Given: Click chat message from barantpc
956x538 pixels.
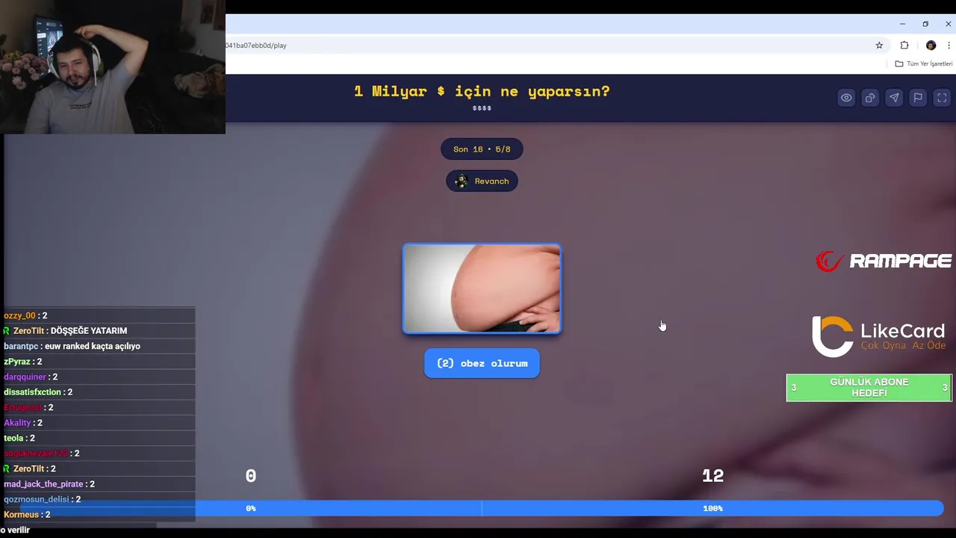Looking at the screenshot, I should 72,346.
